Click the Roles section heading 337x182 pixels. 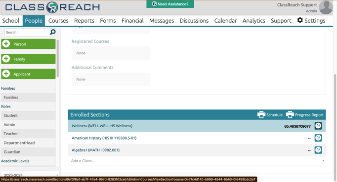click(x=6, y=107)
